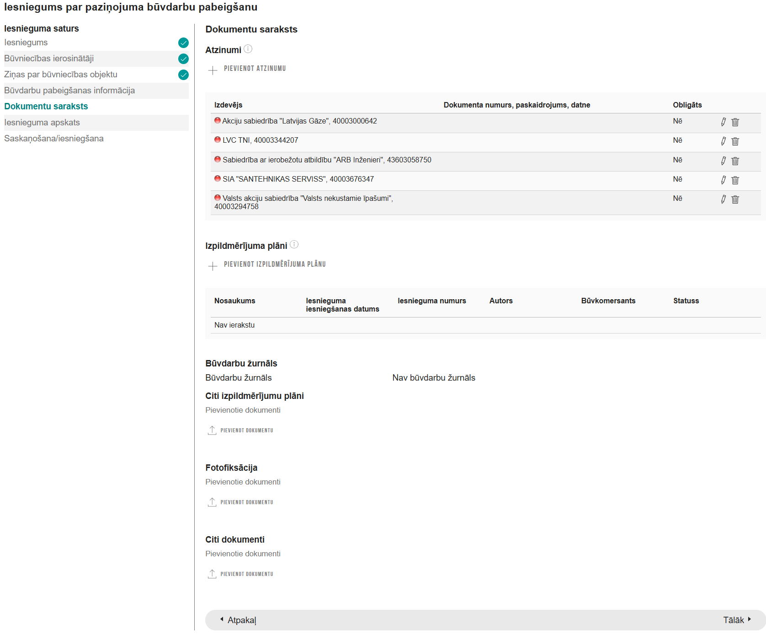Select Dokumentu saraksts in sidebar

pyautogui.click(x=46, y=106)
